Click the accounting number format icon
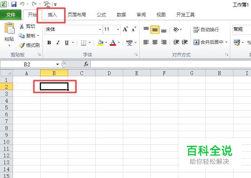This screenshot has width=251, height=178. [237, 42]
